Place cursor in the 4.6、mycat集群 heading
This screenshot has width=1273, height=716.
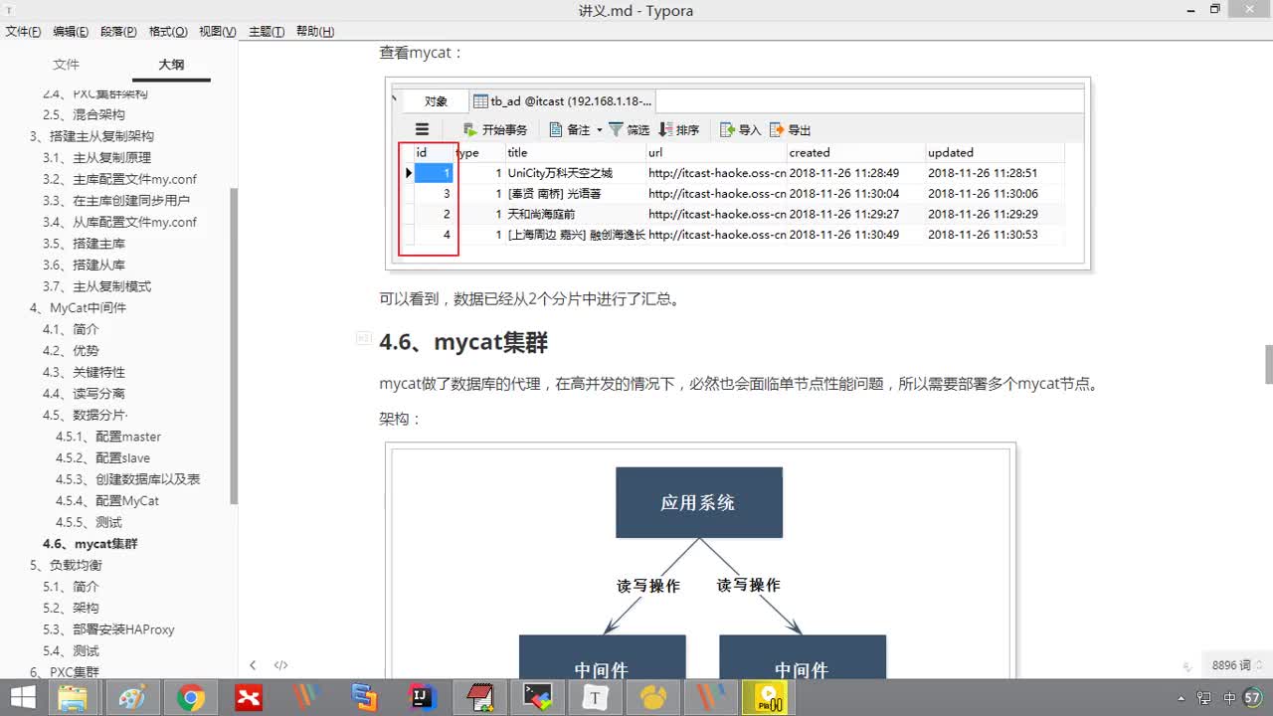[463, 342]
